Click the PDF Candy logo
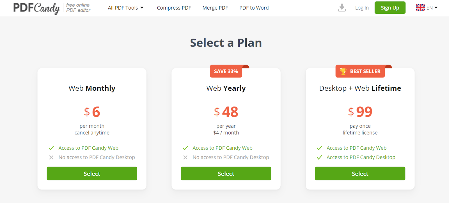The height and width of the screenshot is (203, 449). [x=36, y=8]
